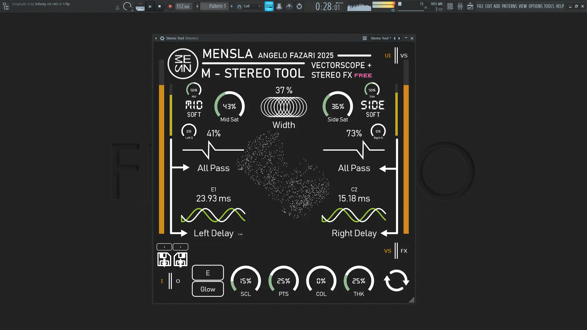587x330 pixels.
Task: Open the OPTIONS menu
Action: point(535,6)
